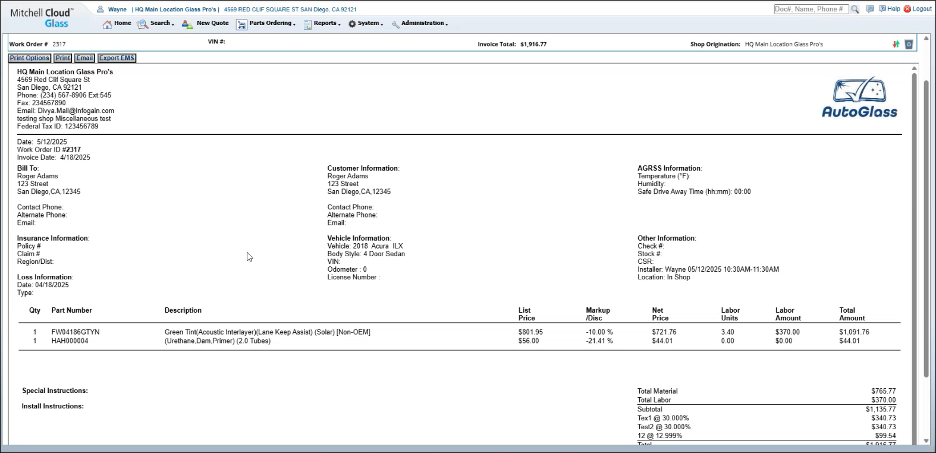The image size is (936, 453).
Task: Click the Print Options button
Action: pos(30,58)
